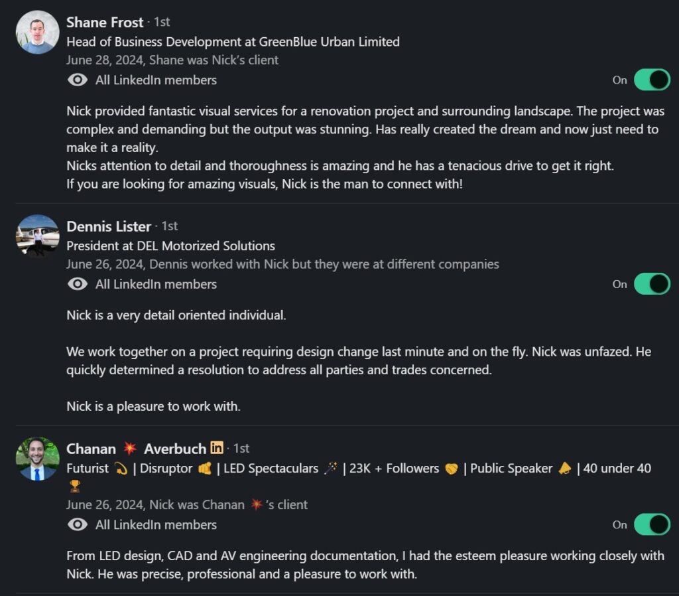Click the megaphone emoji after Public Speaker
679x596 pixels.
565,469
